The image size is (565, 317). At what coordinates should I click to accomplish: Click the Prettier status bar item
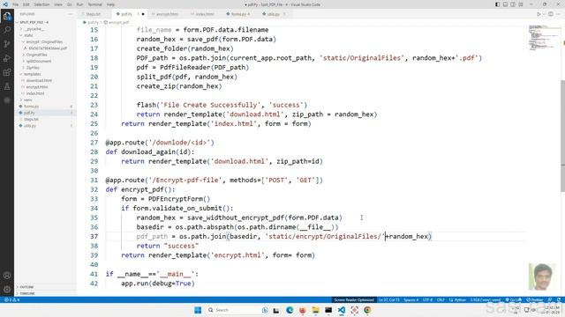click(535, 299)
